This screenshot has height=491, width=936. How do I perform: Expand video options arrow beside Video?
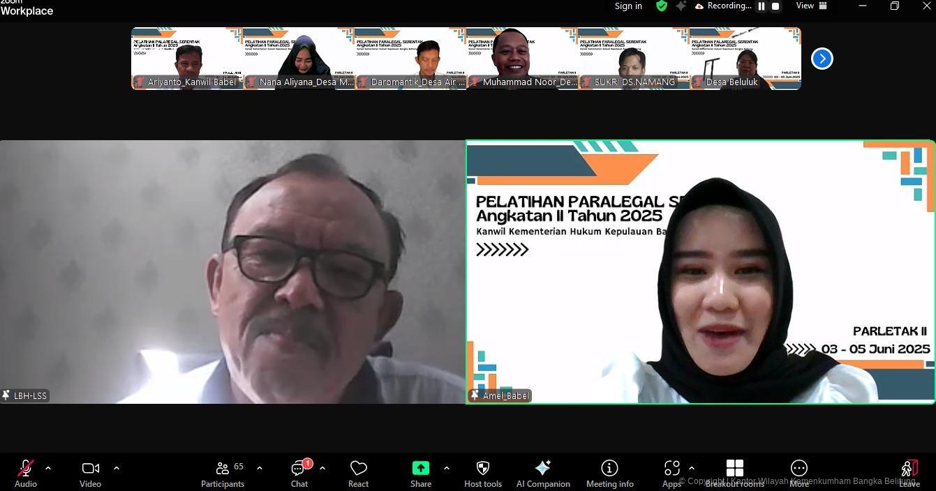coord(117,468)
